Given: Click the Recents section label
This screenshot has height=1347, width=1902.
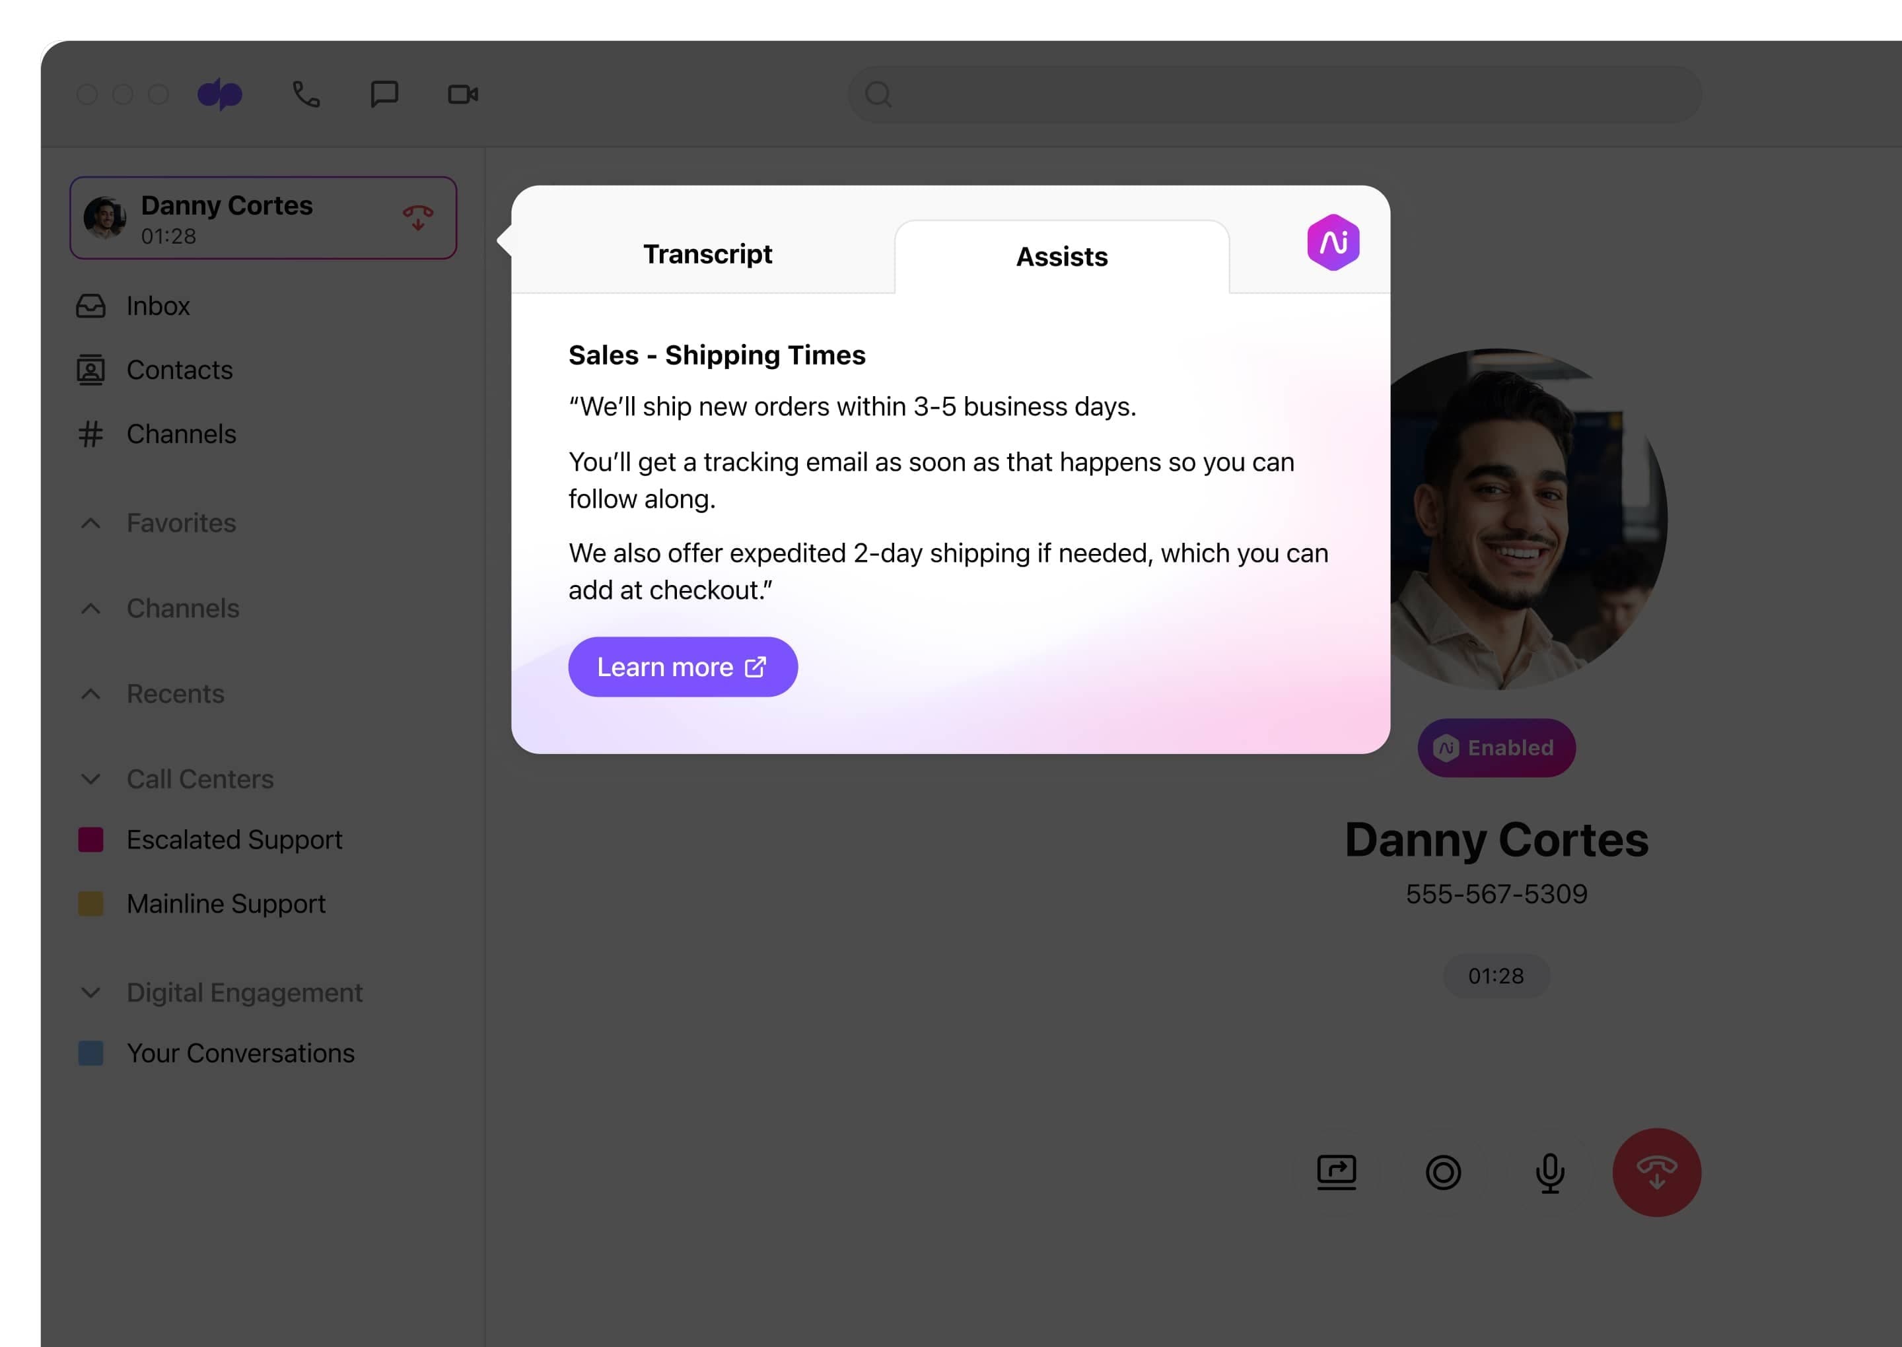Looking at the screenshot, I should (x=175, y=694).
